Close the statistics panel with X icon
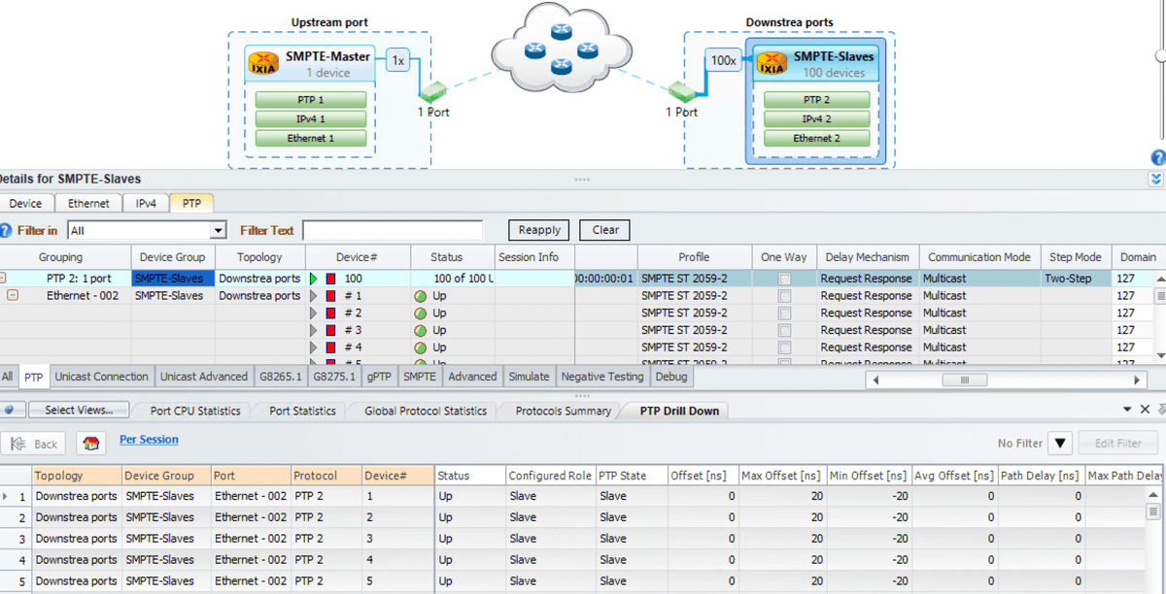The height and width of the screenshot is (594, 1166). 1145,410
